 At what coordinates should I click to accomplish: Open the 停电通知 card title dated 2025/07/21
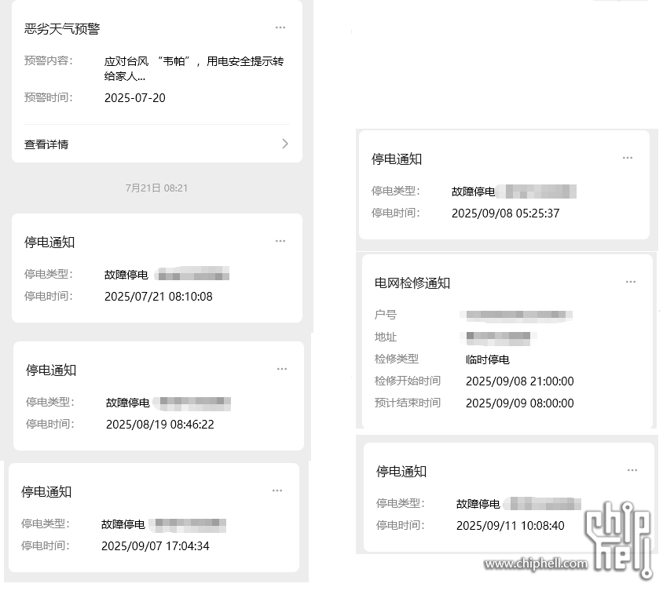pyautogui.click(x=49, y=243)
